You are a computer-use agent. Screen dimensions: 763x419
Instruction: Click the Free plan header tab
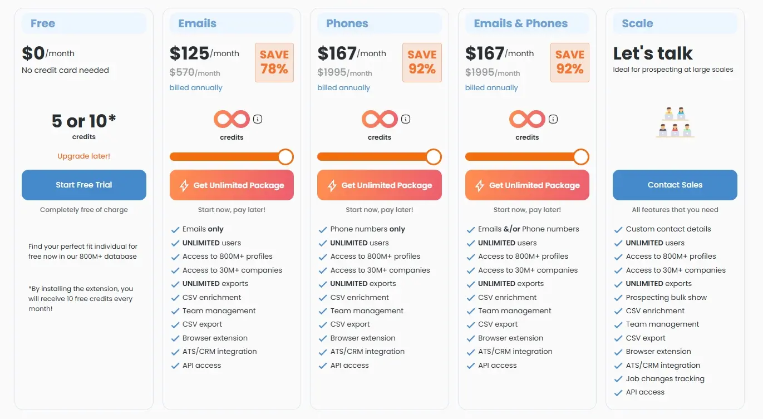click(84, 23)
